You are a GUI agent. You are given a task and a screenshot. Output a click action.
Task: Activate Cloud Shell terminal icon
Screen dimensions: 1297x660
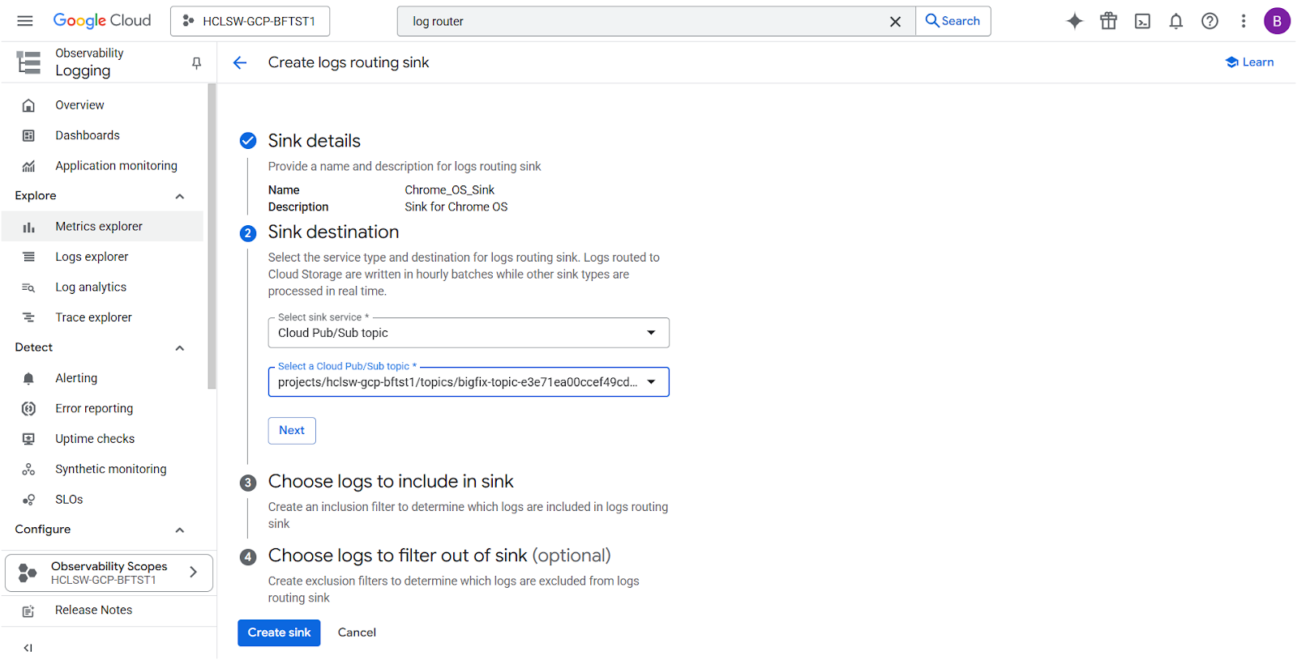pyautogui.click(x=1142, y=21)
